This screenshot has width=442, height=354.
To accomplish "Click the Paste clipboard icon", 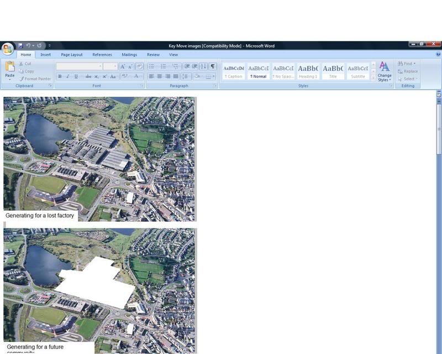I will tap(9, 67).
